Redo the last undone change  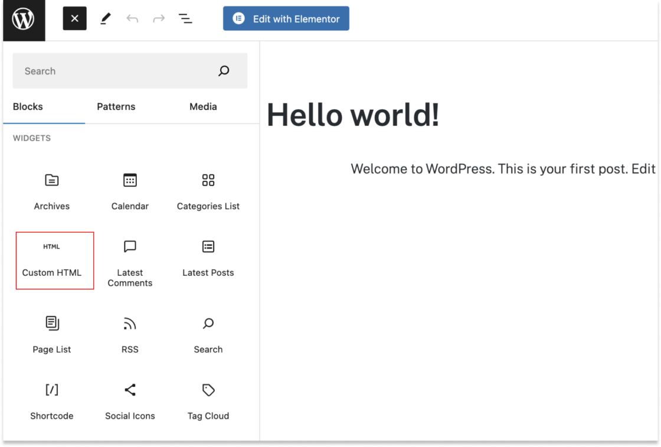click(158, 18)
